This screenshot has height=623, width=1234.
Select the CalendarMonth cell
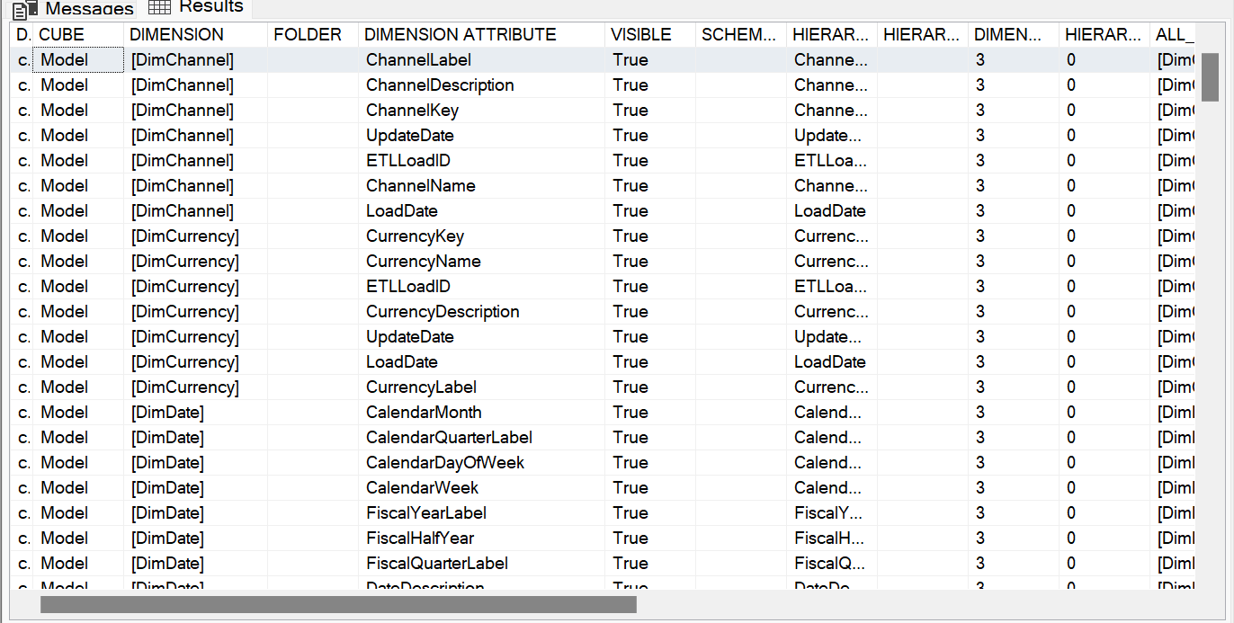(481, 413)
